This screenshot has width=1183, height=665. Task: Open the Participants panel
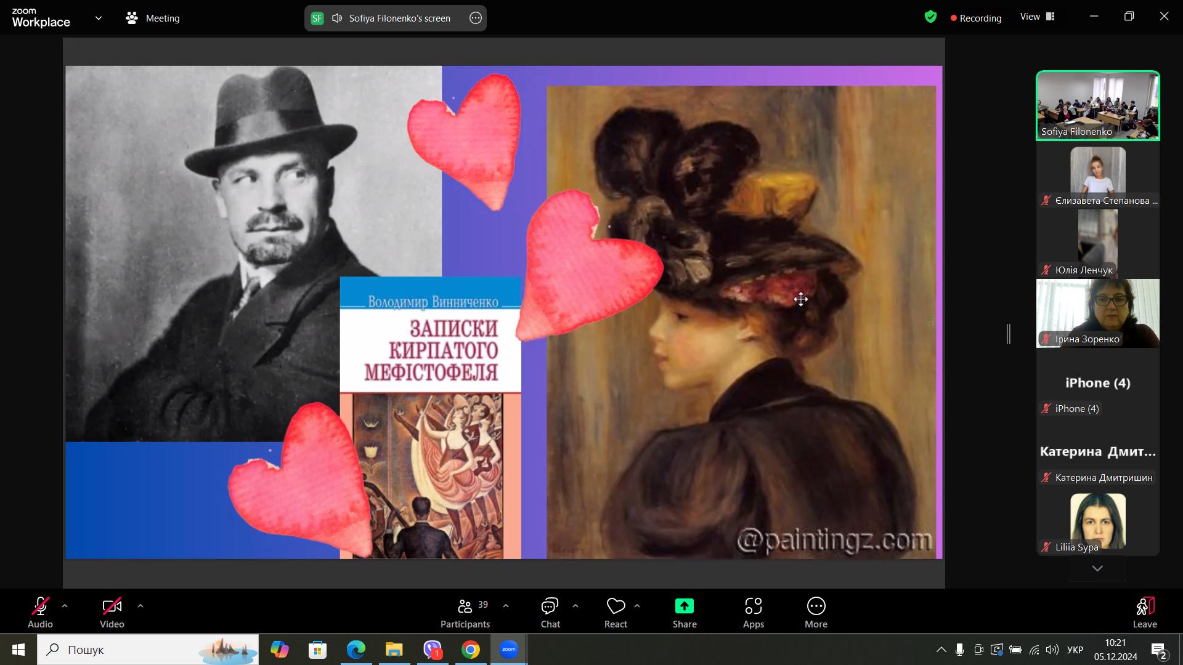tap(465, 613)
